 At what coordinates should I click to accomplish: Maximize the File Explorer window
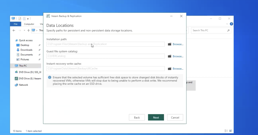pyautogui.click(x=220, y=19)
